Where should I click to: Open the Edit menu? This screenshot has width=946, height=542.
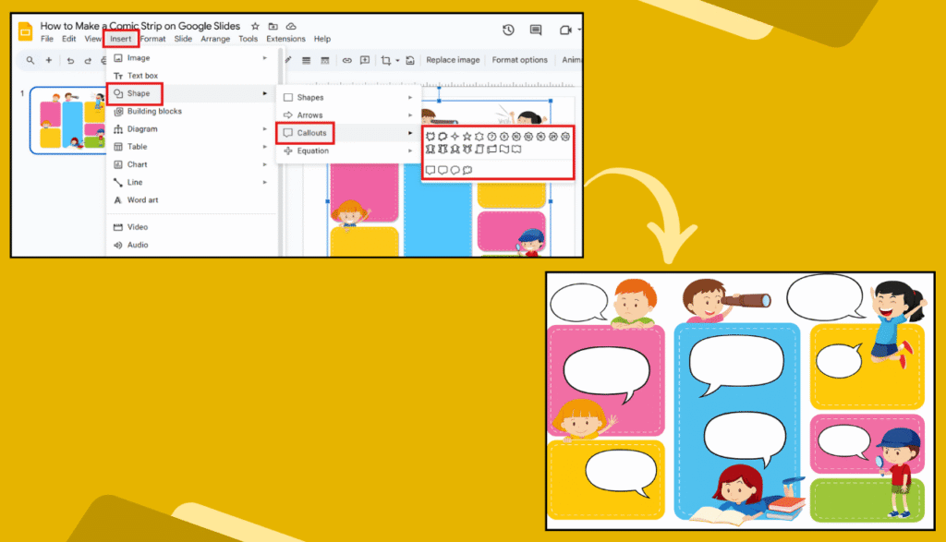pos(68,39)
